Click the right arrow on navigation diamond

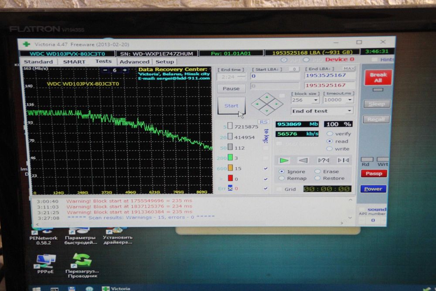277,104
